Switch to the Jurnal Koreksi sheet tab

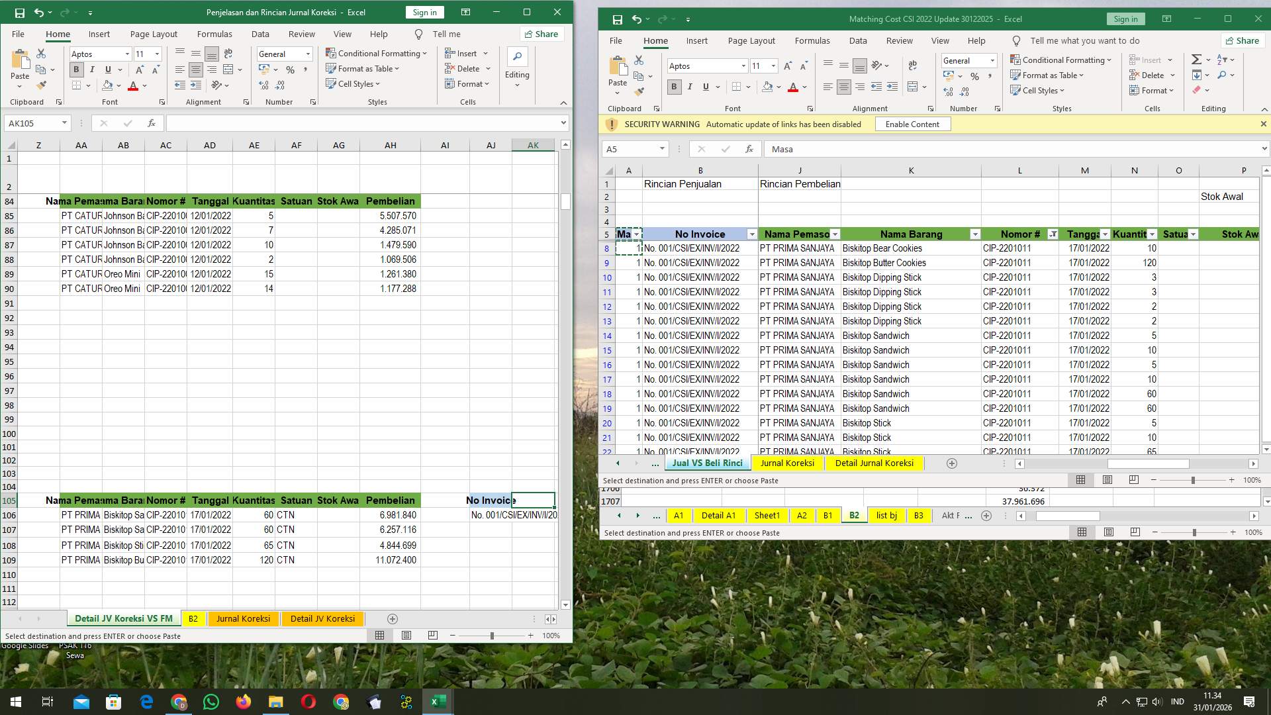pyautogui.click(x=243, y=618)
